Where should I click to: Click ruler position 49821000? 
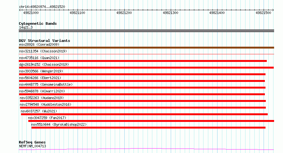click(31, 13)
